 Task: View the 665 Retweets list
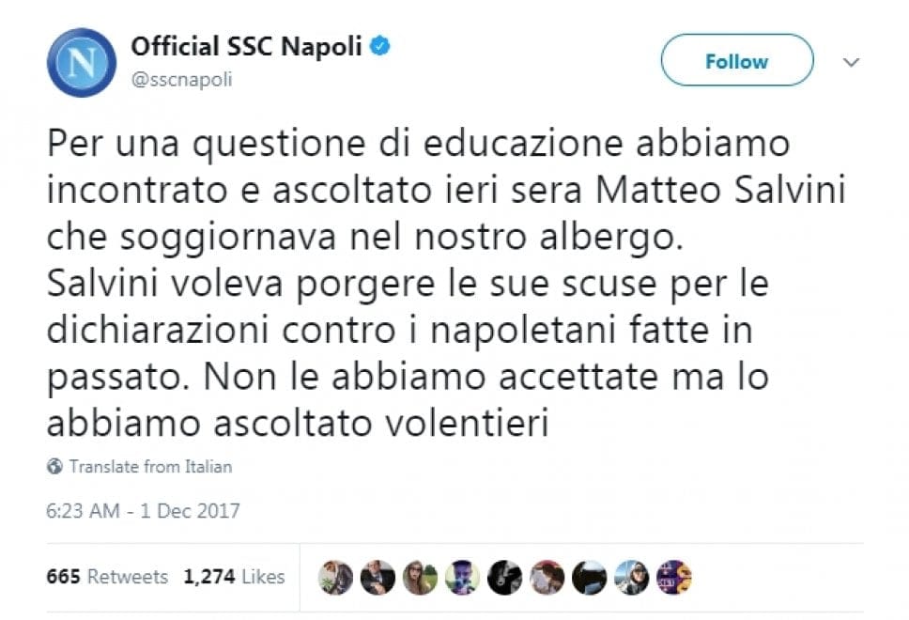pos(107,576)
